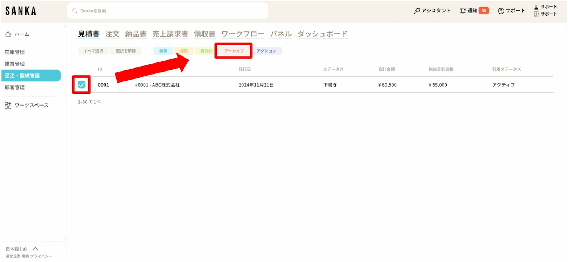Click the user profile icon

click(536, 7)
